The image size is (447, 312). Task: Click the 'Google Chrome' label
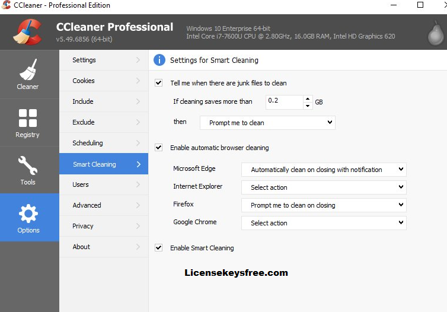tap(195, 222)
